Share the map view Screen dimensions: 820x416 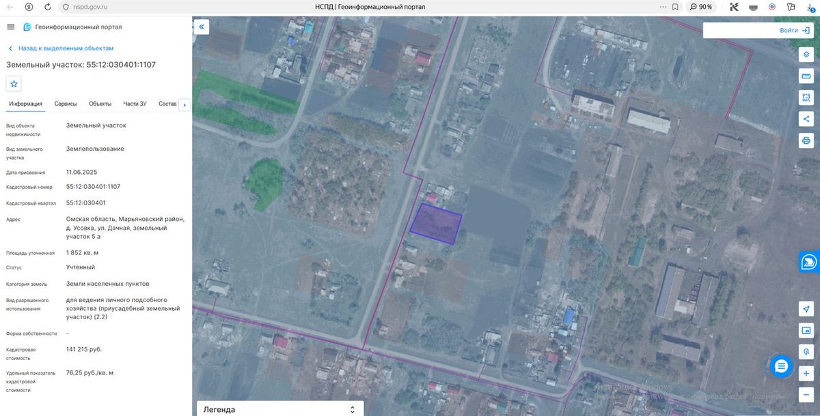[x=806, y=119]
